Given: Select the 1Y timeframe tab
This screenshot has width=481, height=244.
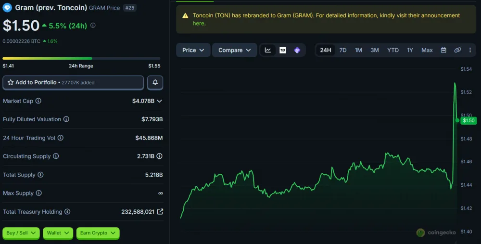Looking at the screenshot, I should click(410, 50).
